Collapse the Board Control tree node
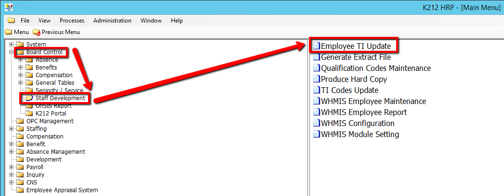504x196 pixels. tap(12, 52)
